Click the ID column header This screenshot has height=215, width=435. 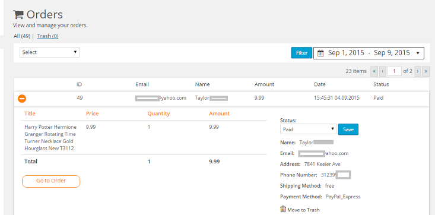pos(79,84)
